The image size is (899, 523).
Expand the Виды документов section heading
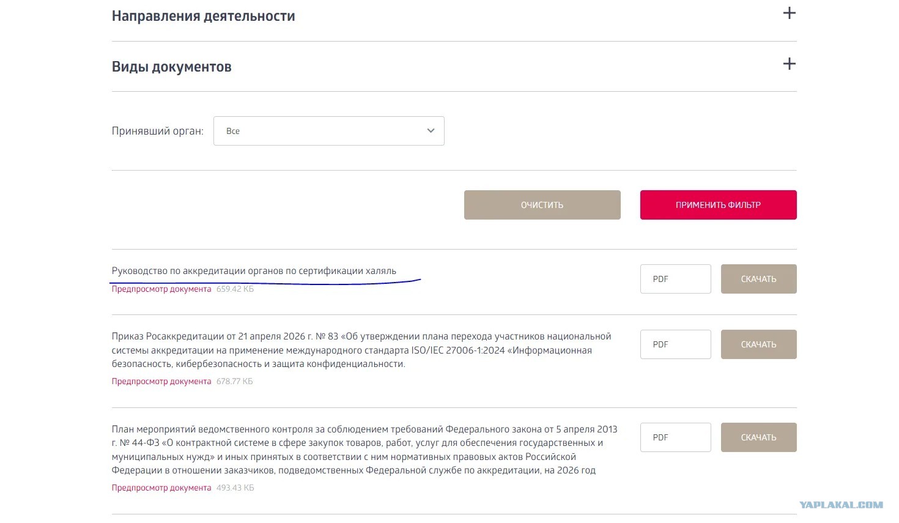pyautogui.click(x=171, y=67)
